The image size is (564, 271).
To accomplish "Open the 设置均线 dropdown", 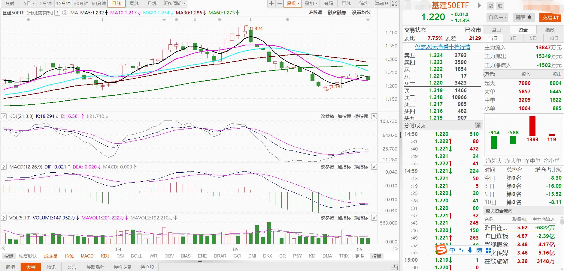I will 363,13.
